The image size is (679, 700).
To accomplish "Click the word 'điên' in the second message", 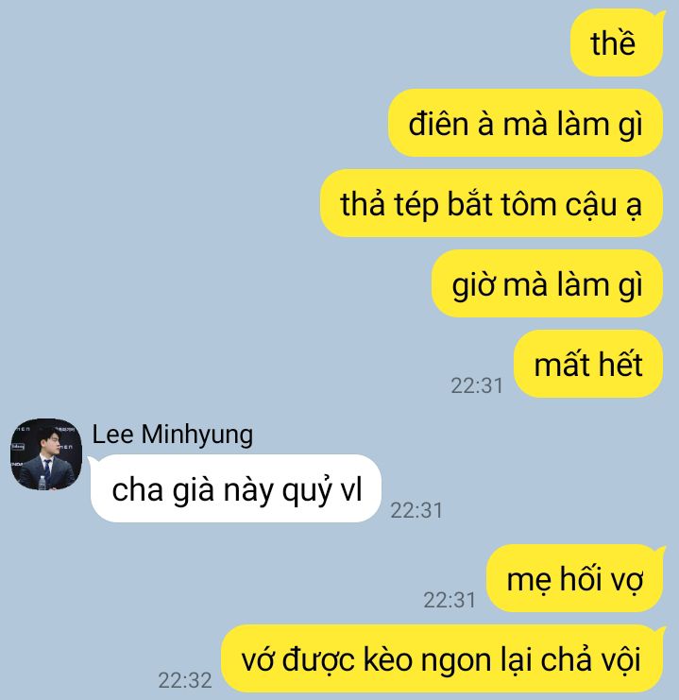I will (x=438, y=124).
